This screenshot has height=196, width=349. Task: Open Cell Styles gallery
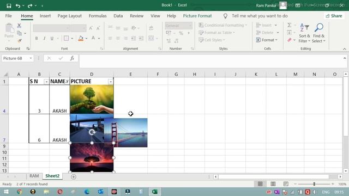(x=212, y=40)
